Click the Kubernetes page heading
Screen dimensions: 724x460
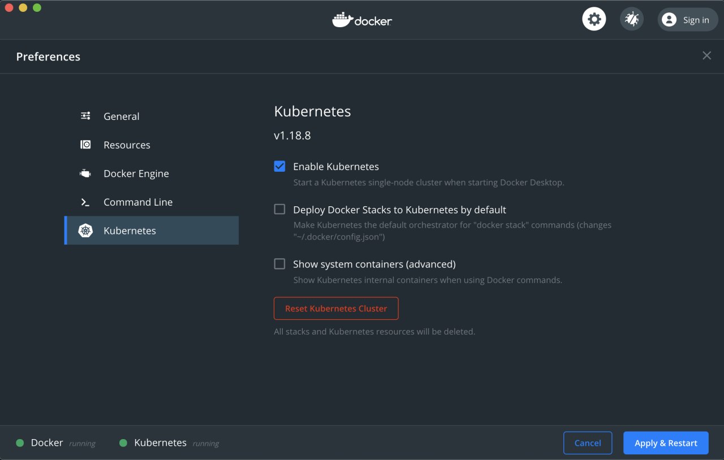point(312,111)
